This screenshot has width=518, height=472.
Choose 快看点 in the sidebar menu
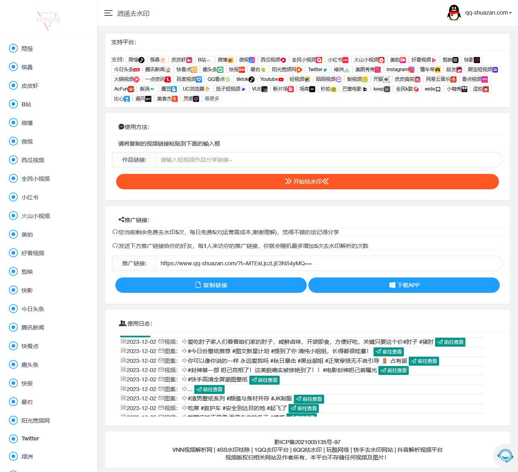[x=30, y=346]
